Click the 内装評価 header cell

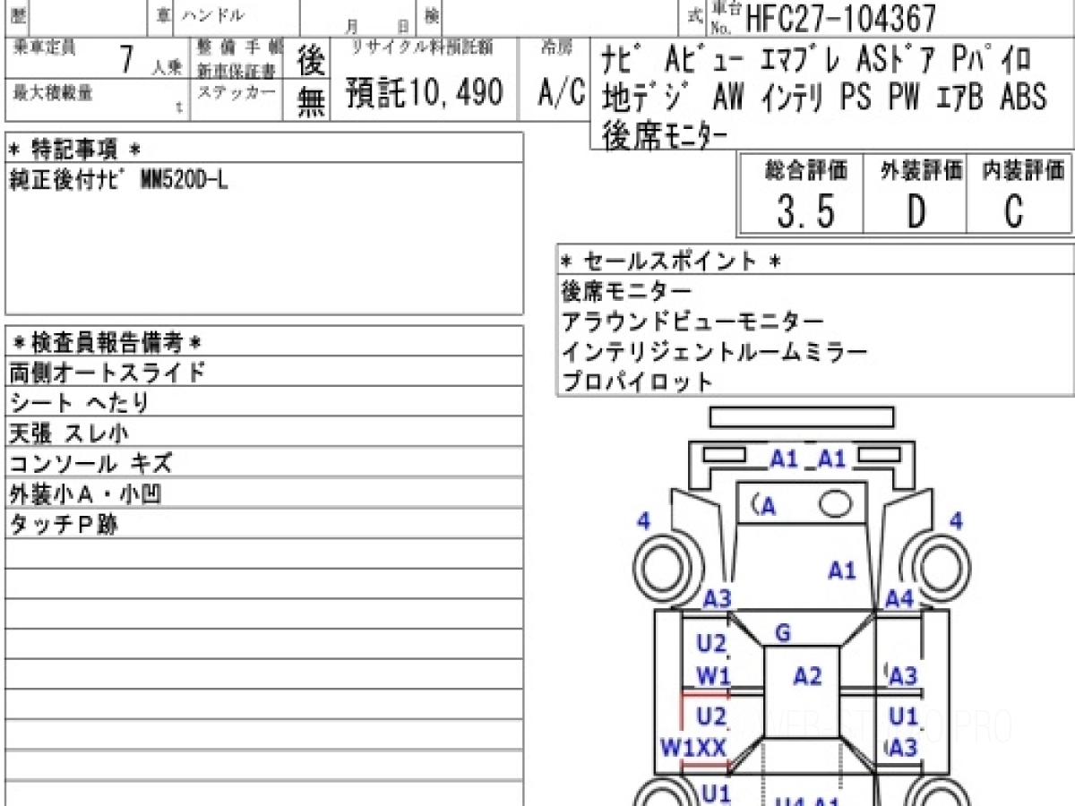coord(1022,168)
